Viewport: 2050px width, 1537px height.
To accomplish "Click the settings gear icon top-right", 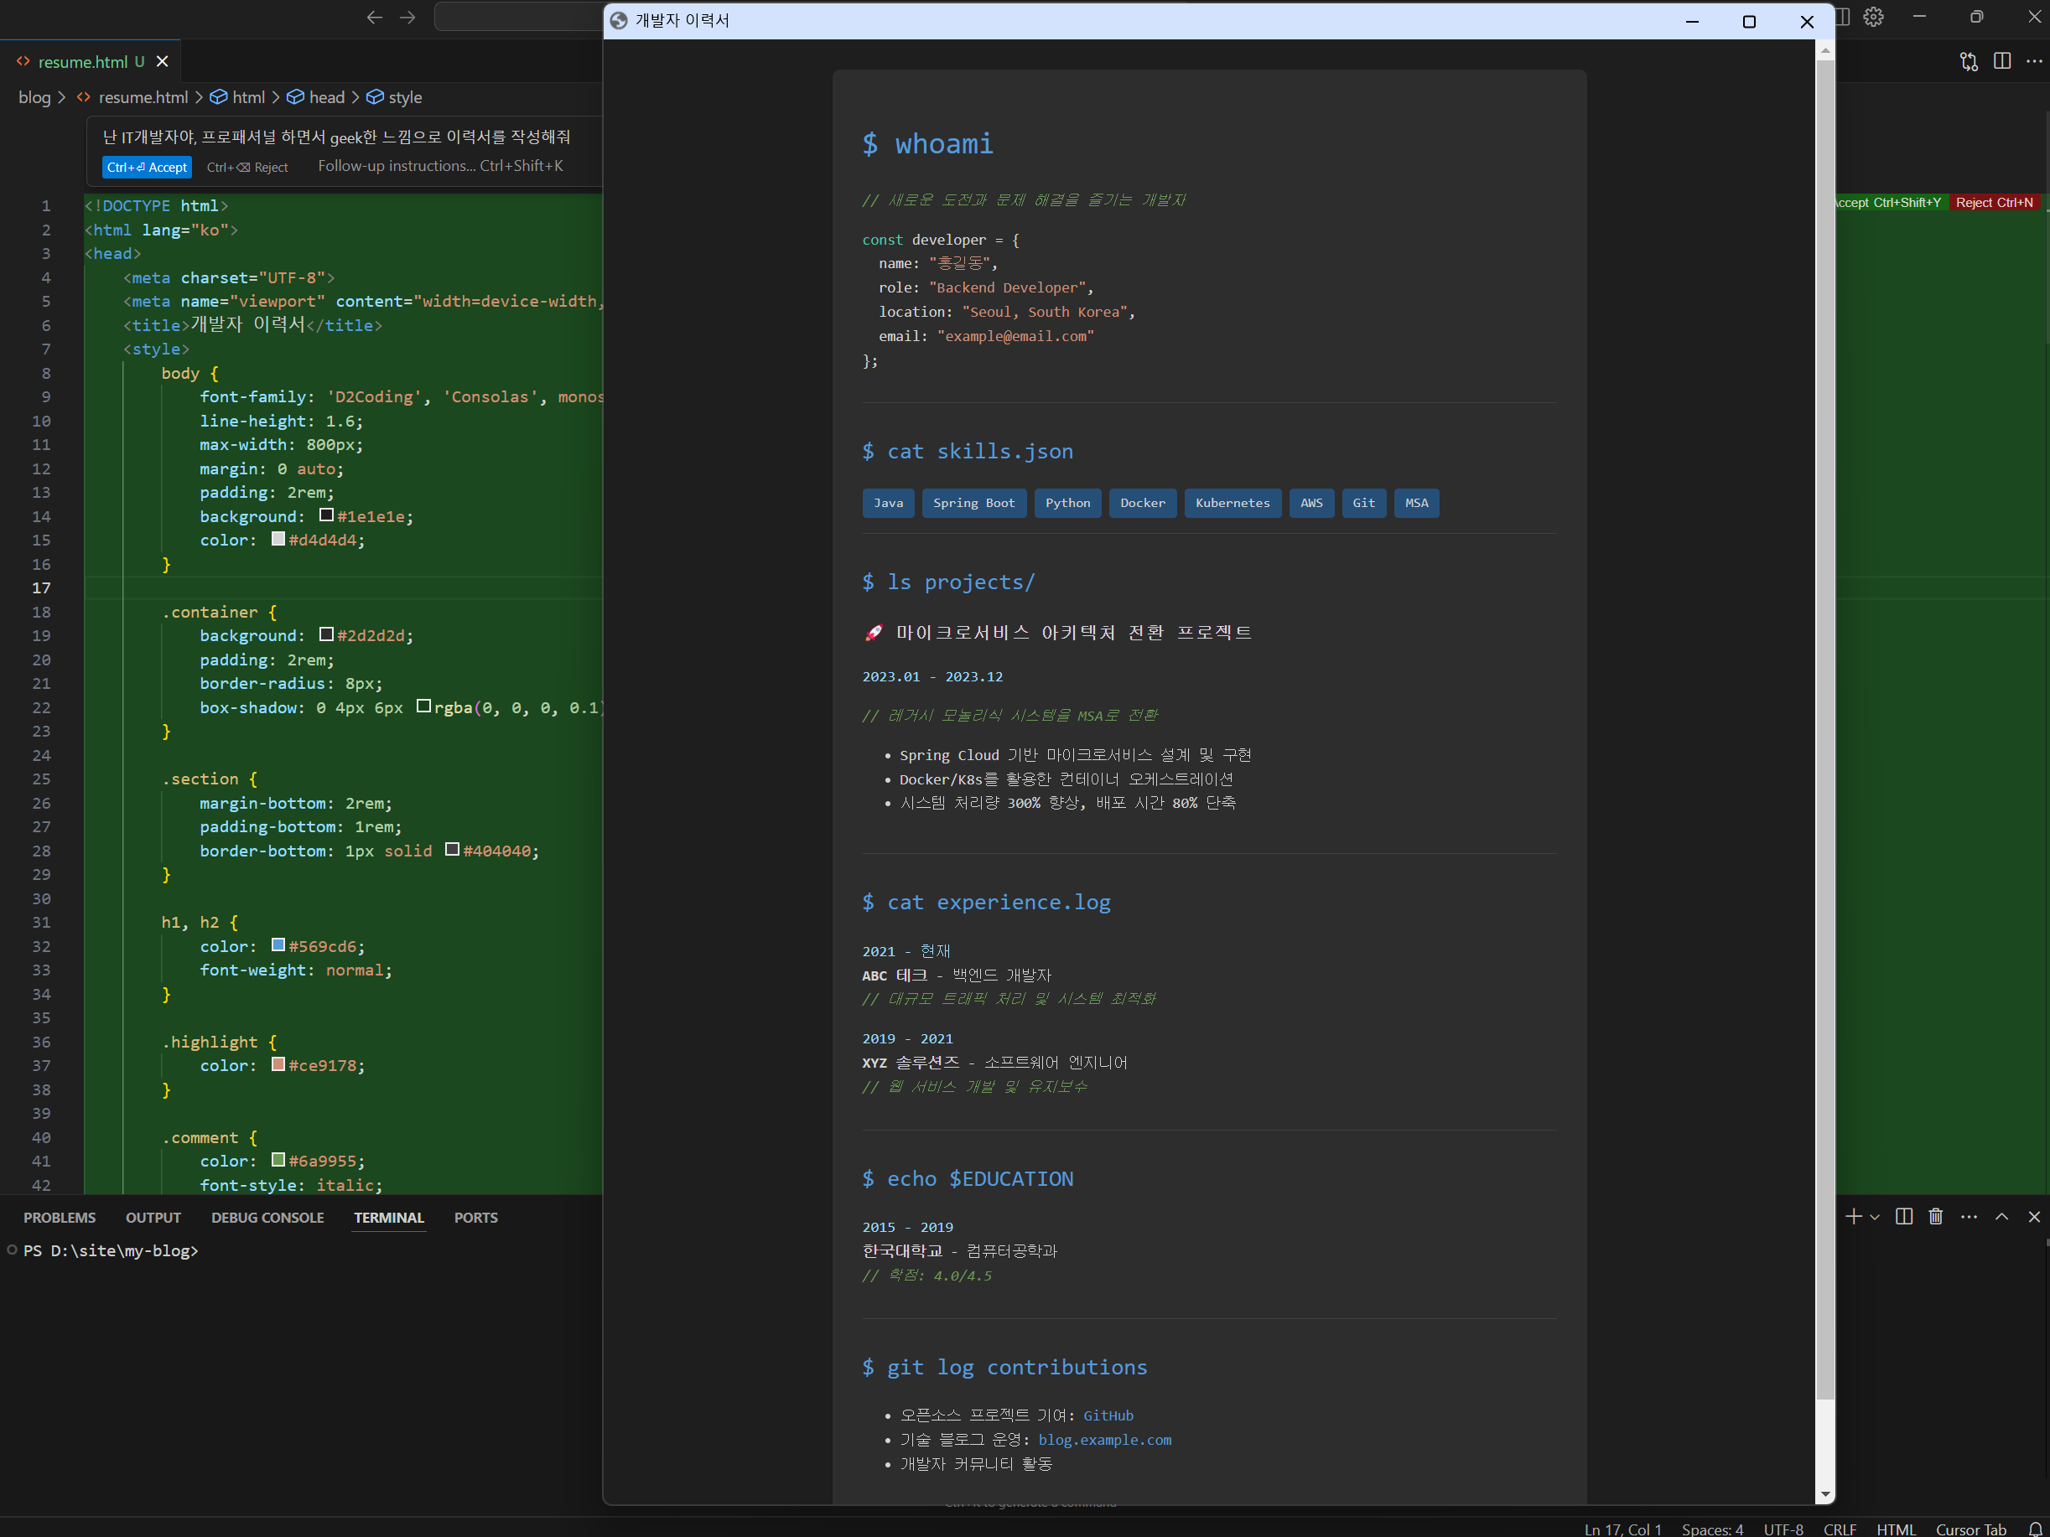I will point(1872,16).
